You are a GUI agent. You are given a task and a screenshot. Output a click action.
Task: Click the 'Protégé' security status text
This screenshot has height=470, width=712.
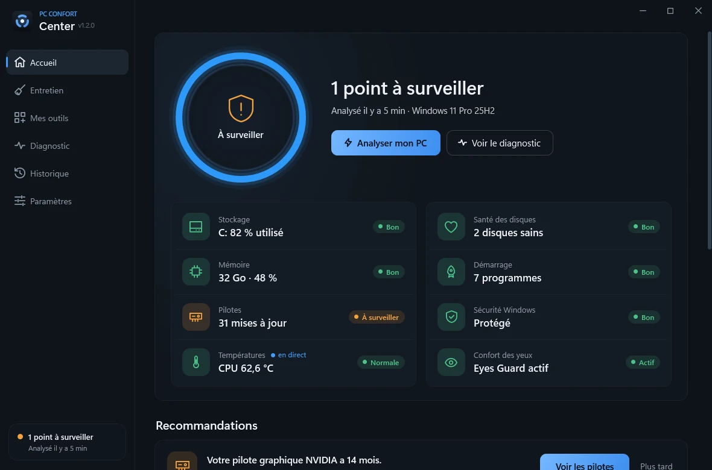pyautogui.click(x=492, y=323)
